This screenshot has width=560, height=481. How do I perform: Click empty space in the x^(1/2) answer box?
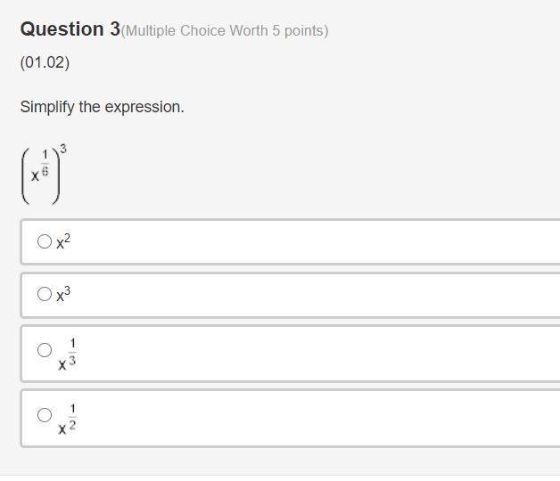click(312, 418)
